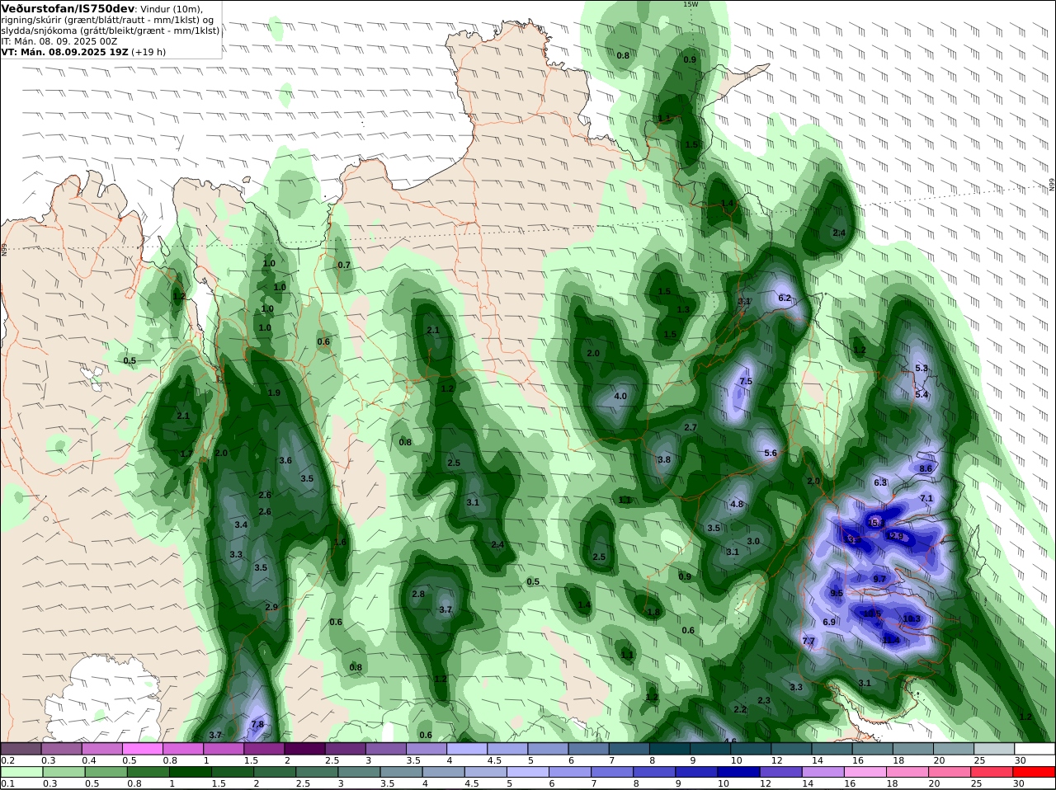Image resolution: width=1056 pixels, height=790 pixels.
Task: Select the 2.9 precipitation value
Action: [x=271, y=607]
